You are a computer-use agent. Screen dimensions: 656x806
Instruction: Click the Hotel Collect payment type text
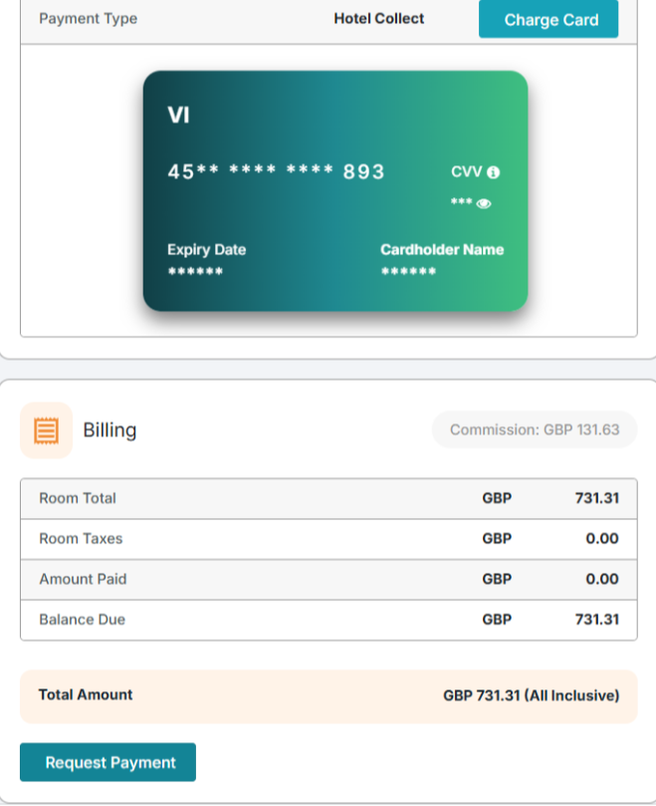click(378, 19)
